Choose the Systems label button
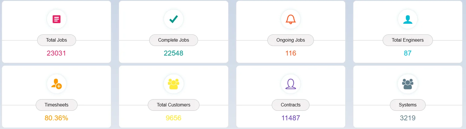466x129 pixels. (408, 105)
